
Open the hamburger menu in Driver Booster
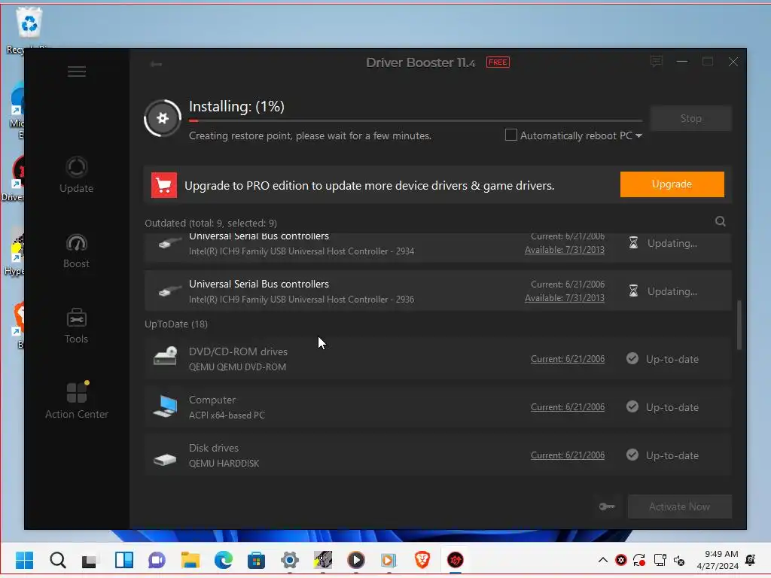pyautogui.click(x=77, y=71)
